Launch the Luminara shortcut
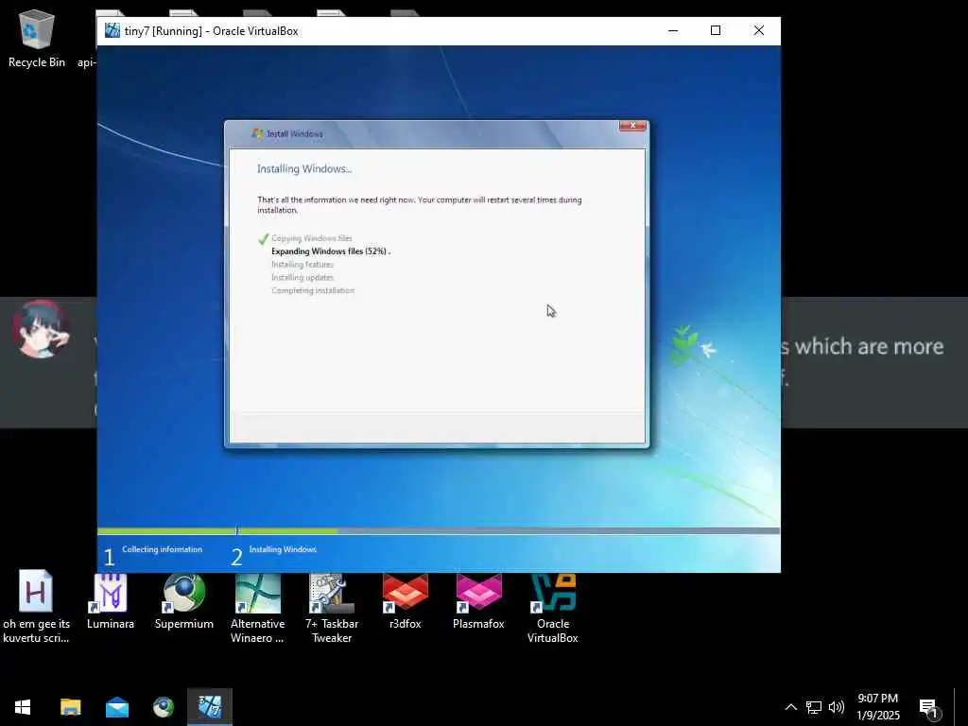The image size is (968, 726). (x=111, y=600)
